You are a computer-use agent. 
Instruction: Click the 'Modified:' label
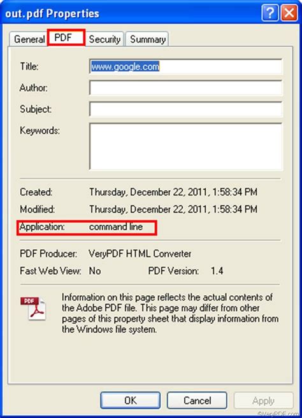click(x=37, y=209)
